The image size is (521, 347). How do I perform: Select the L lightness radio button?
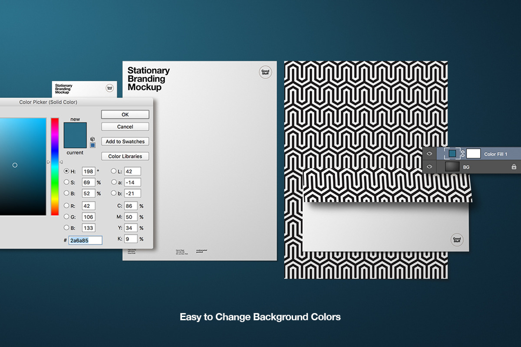pyautogui.click(x=114, y=171)
